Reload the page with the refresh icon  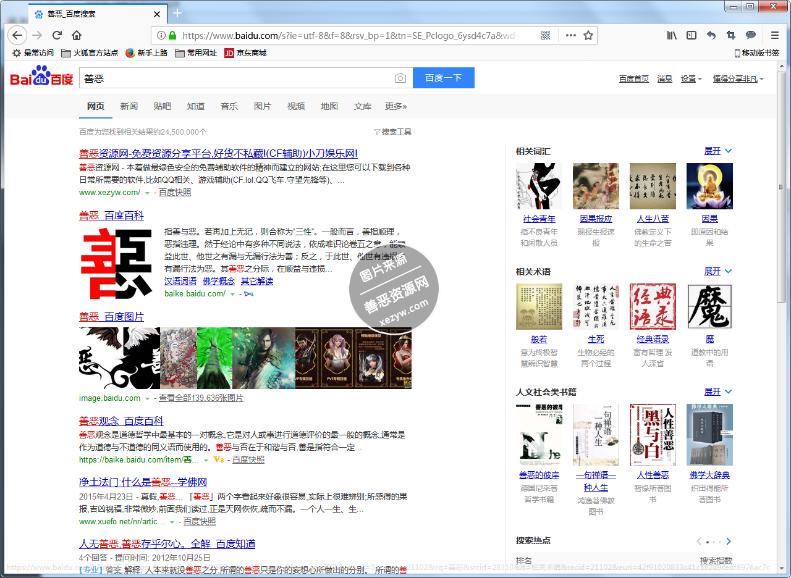coord(57,35)
